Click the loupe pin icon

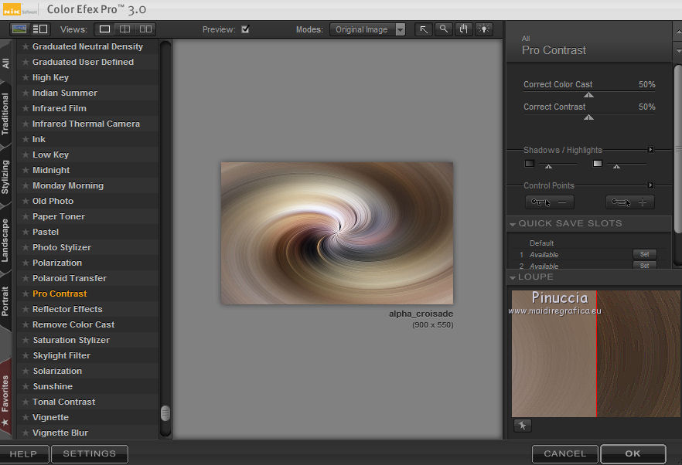coord(522,426)
